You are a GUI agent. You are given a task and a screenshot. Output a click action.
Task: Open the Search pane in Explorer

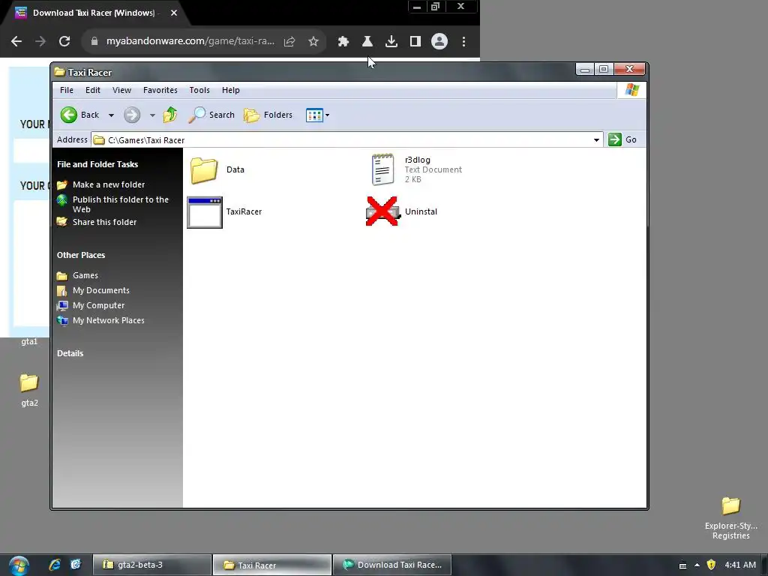pos(211,115)
